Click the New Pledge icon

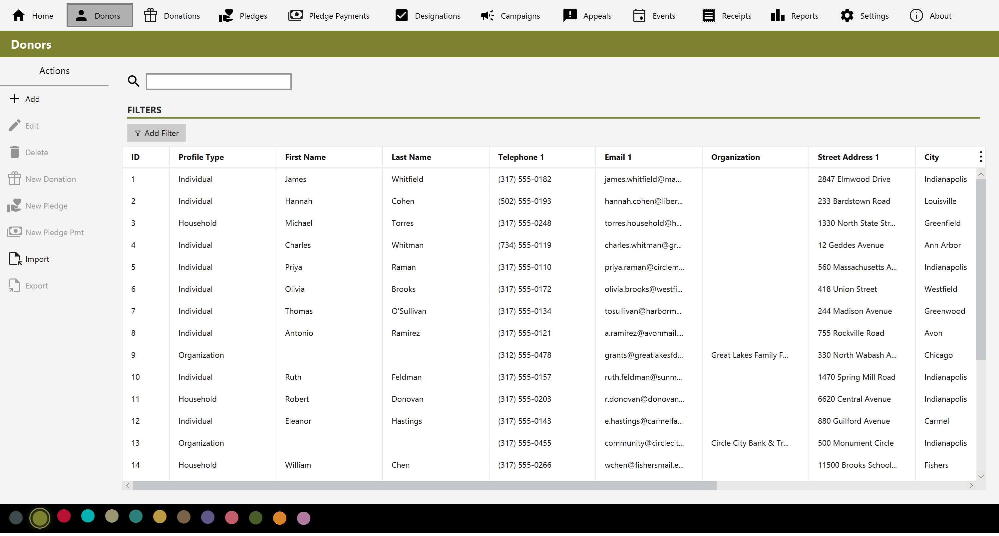coord(15,206)
